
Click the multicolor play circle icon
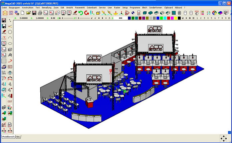[x=214, y=13]
